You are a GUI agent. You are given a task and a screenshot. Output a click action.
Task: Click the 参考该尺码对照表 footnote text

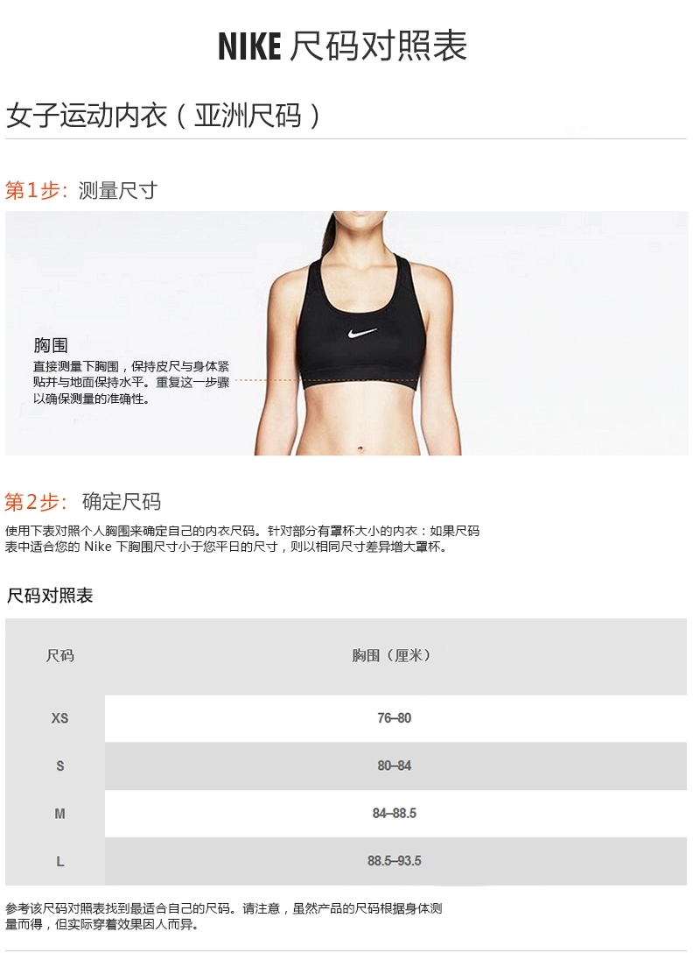tap(224, 916)
